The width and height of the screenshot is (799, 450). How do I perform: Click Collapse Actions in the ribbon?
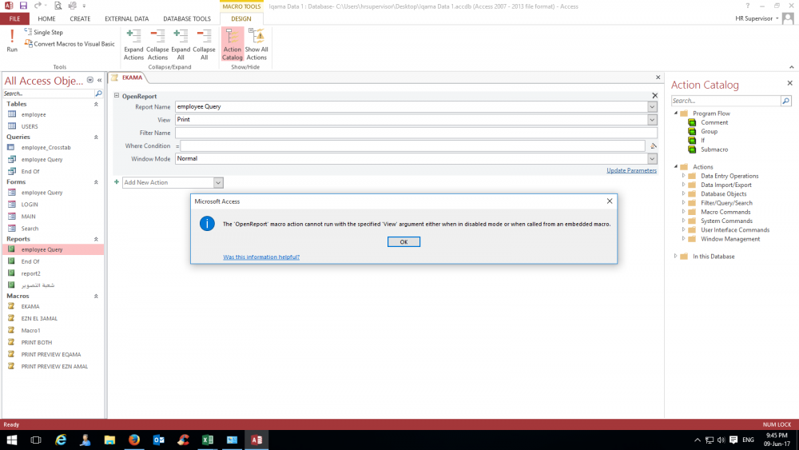(157, 45)
